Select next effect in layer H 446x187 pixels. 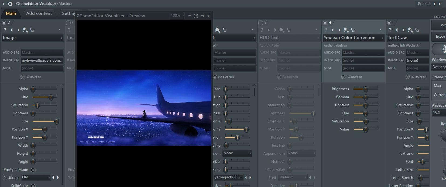pyautogui.click(x=339, y=30)
